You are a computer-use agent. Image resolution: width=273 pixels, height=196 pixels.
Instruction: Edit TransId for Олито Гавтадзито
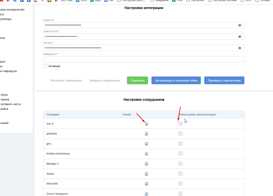146,194
